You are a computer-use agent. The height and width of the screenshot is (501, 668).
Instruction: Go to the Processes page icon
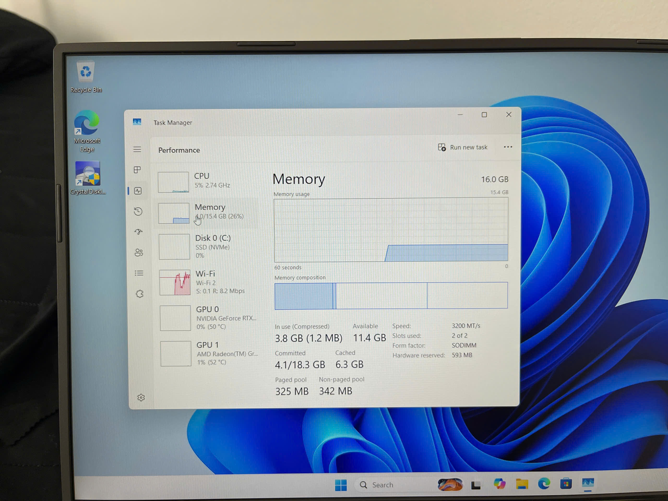[x=138, y=170]
